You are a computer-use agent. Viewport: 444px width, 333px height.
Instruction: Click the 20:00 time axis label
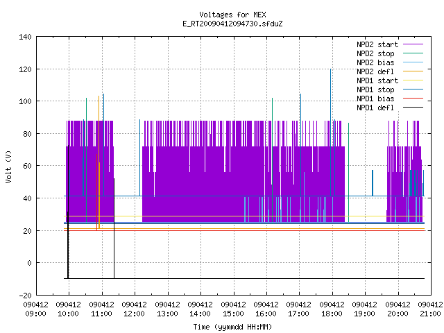click(x=398, y=314)
